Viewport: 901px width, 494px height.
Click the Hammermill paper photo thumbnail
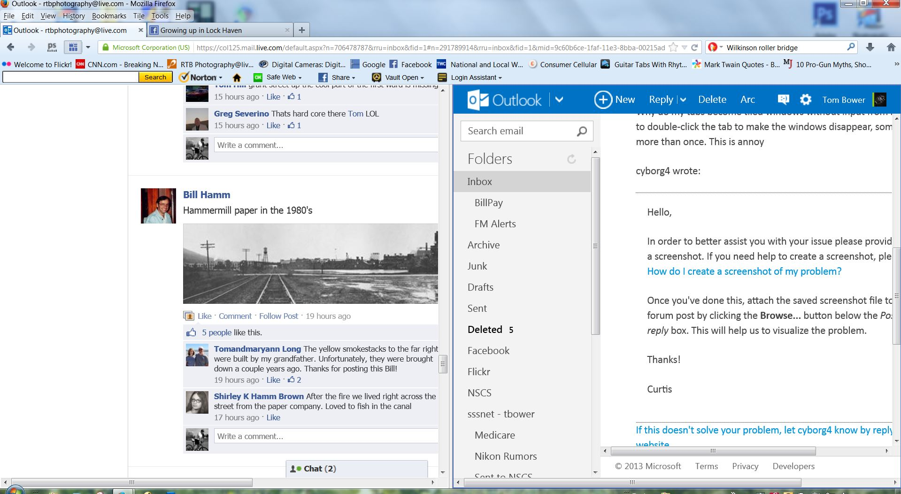coord(310,263)
